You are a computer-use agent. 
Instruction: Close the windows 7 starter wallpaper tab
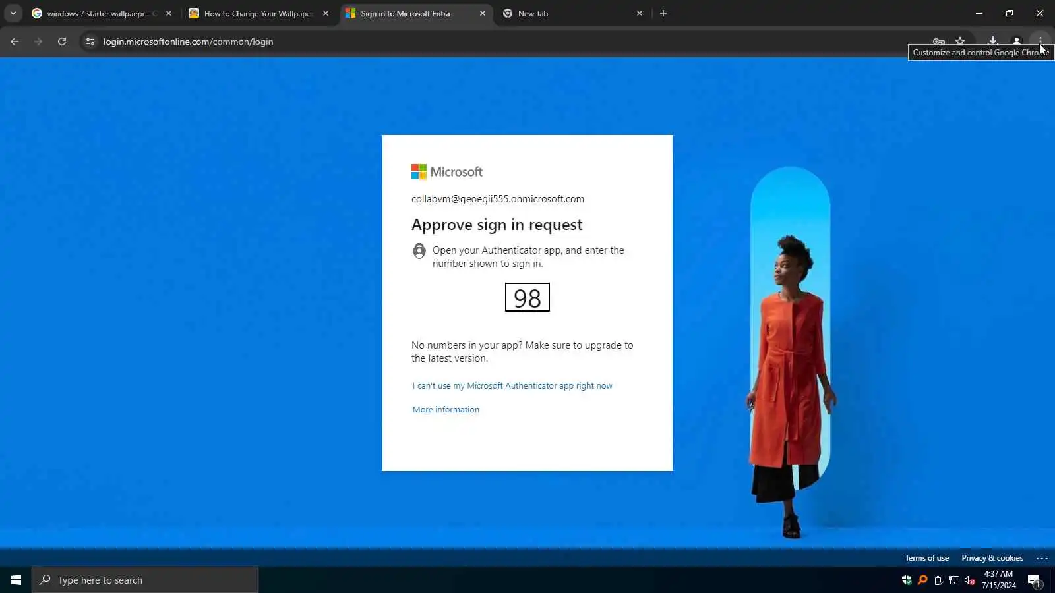pyautogui.click(x=169, y=13)
